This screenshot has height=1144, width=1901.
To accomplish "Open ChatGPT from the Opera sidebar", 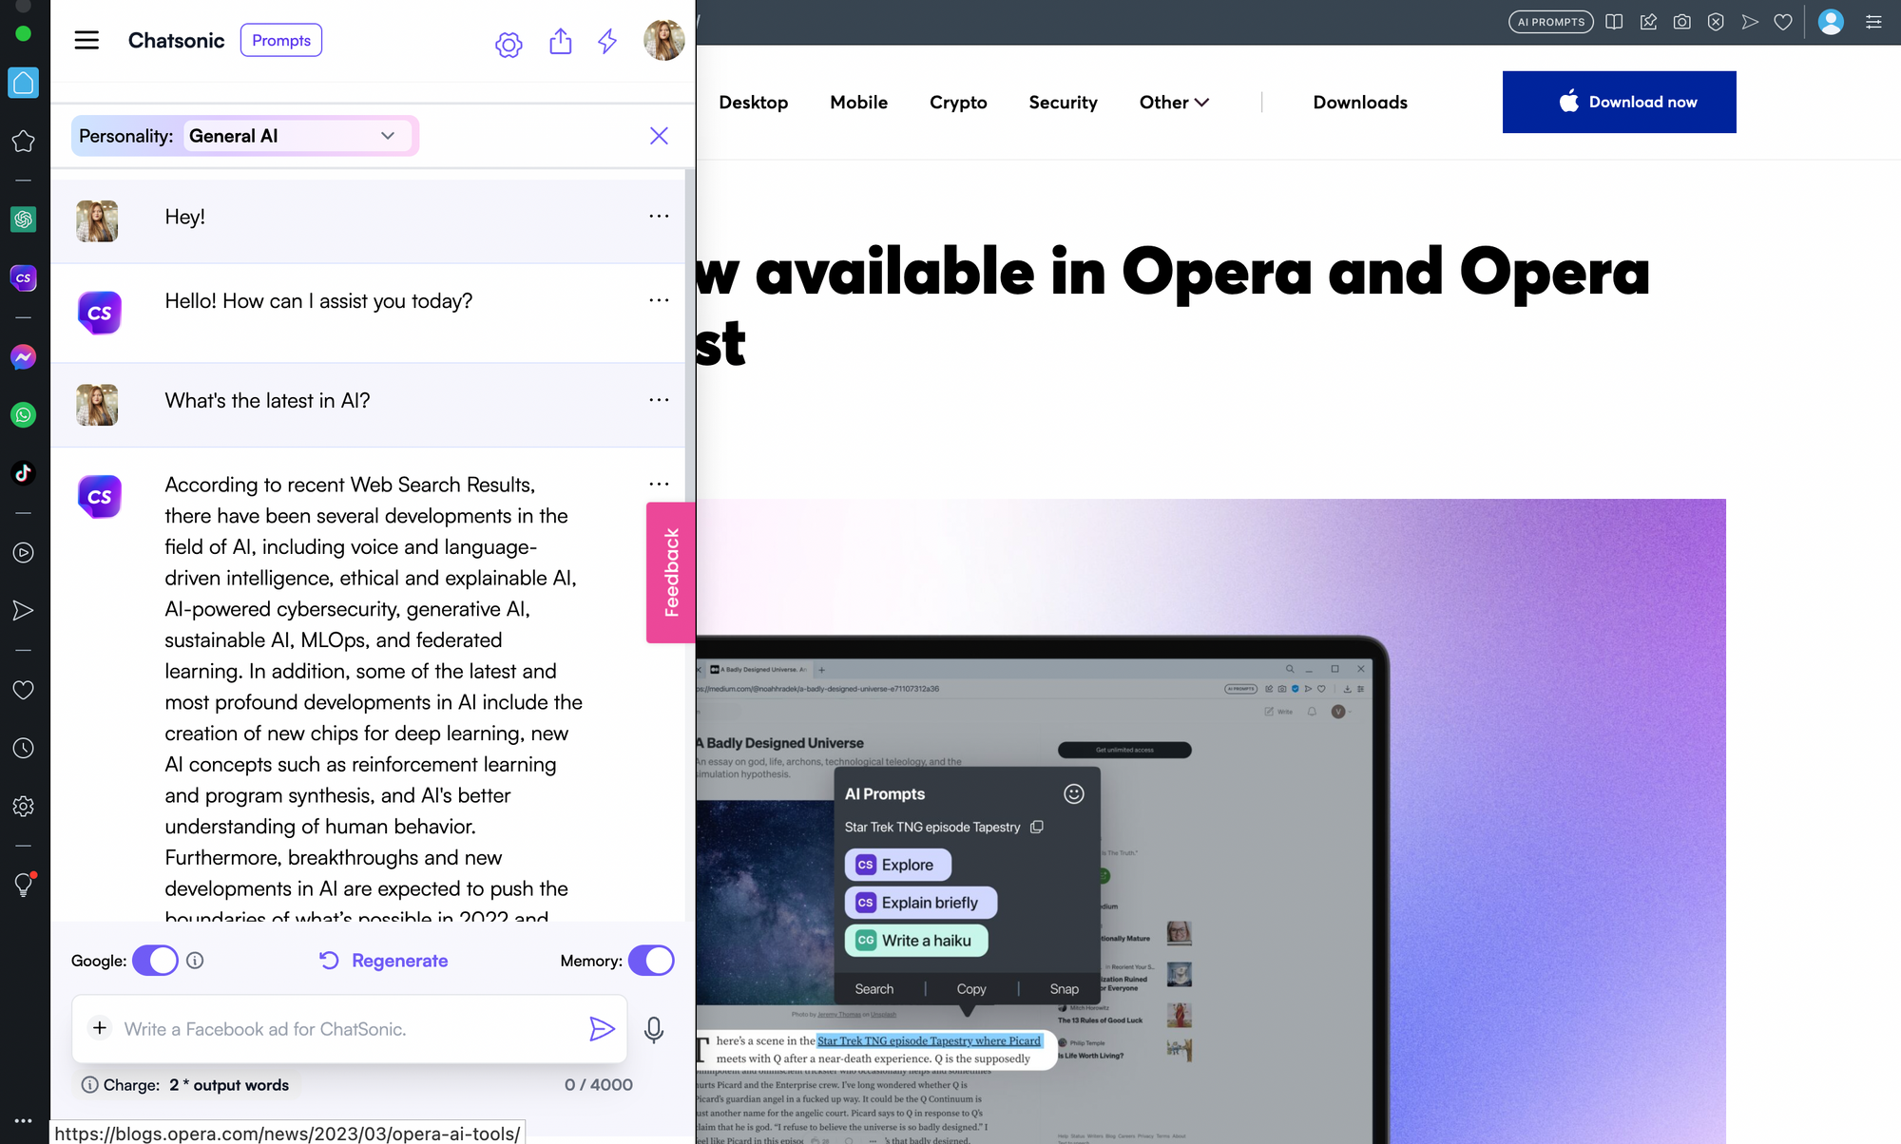I will coord(23,219).
